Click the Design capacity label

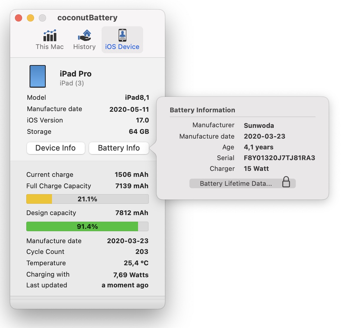point(51,213)
